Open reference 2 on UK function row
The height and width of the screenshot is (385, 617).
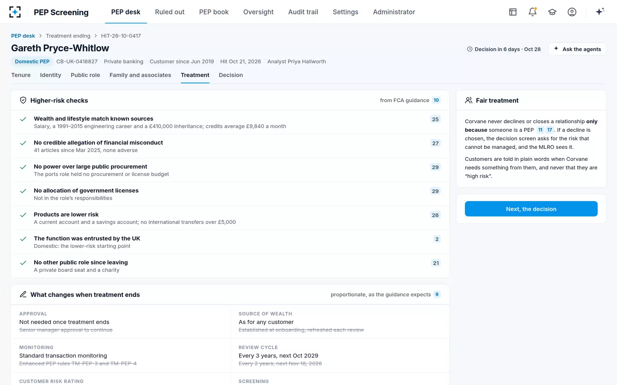pyautogui.click(x=437, y=239)
